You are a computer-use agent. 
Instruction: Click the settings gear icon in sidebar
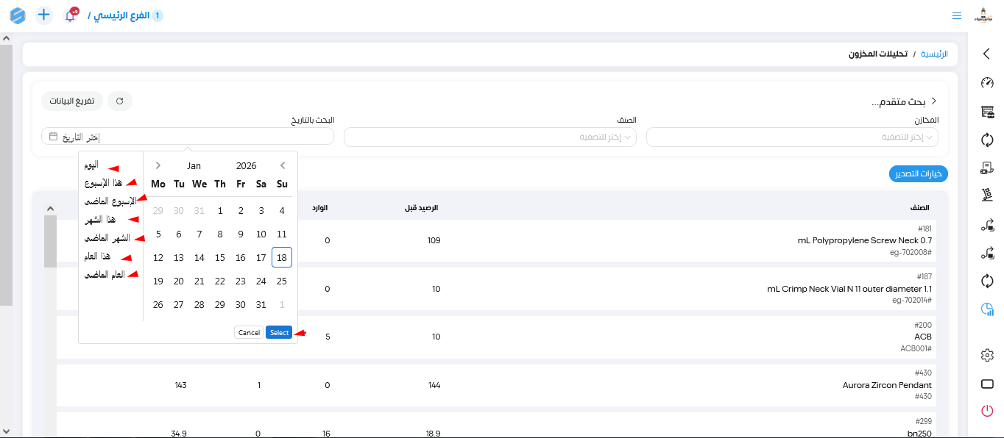(x=987, y=356)
